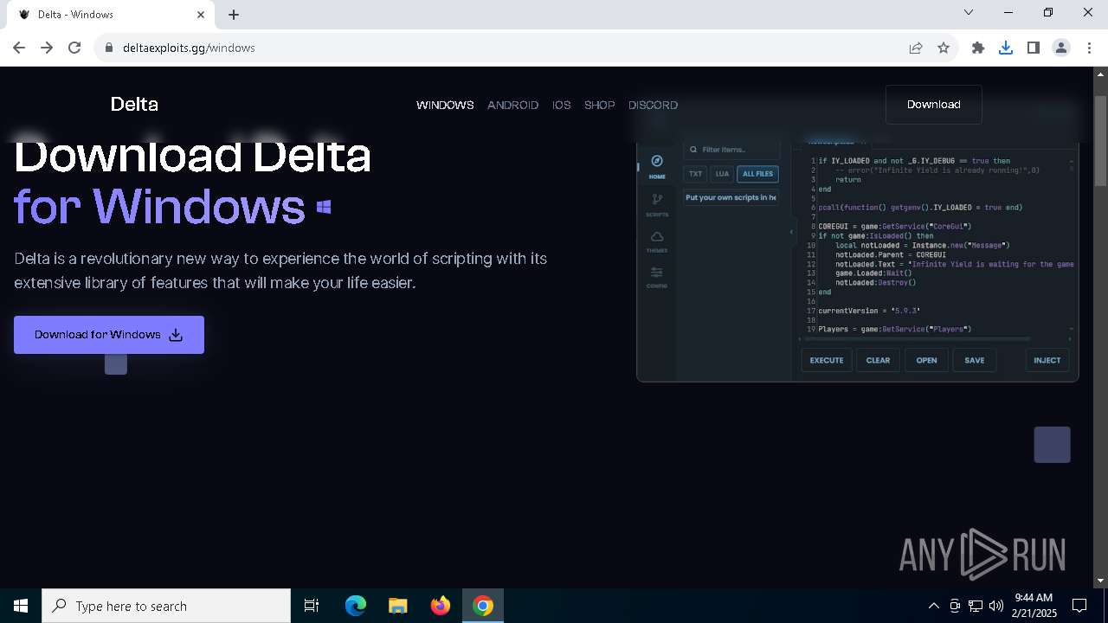Open Task View on taskbar
Viewport: 1108px width, 623px height.
[312, 606]
